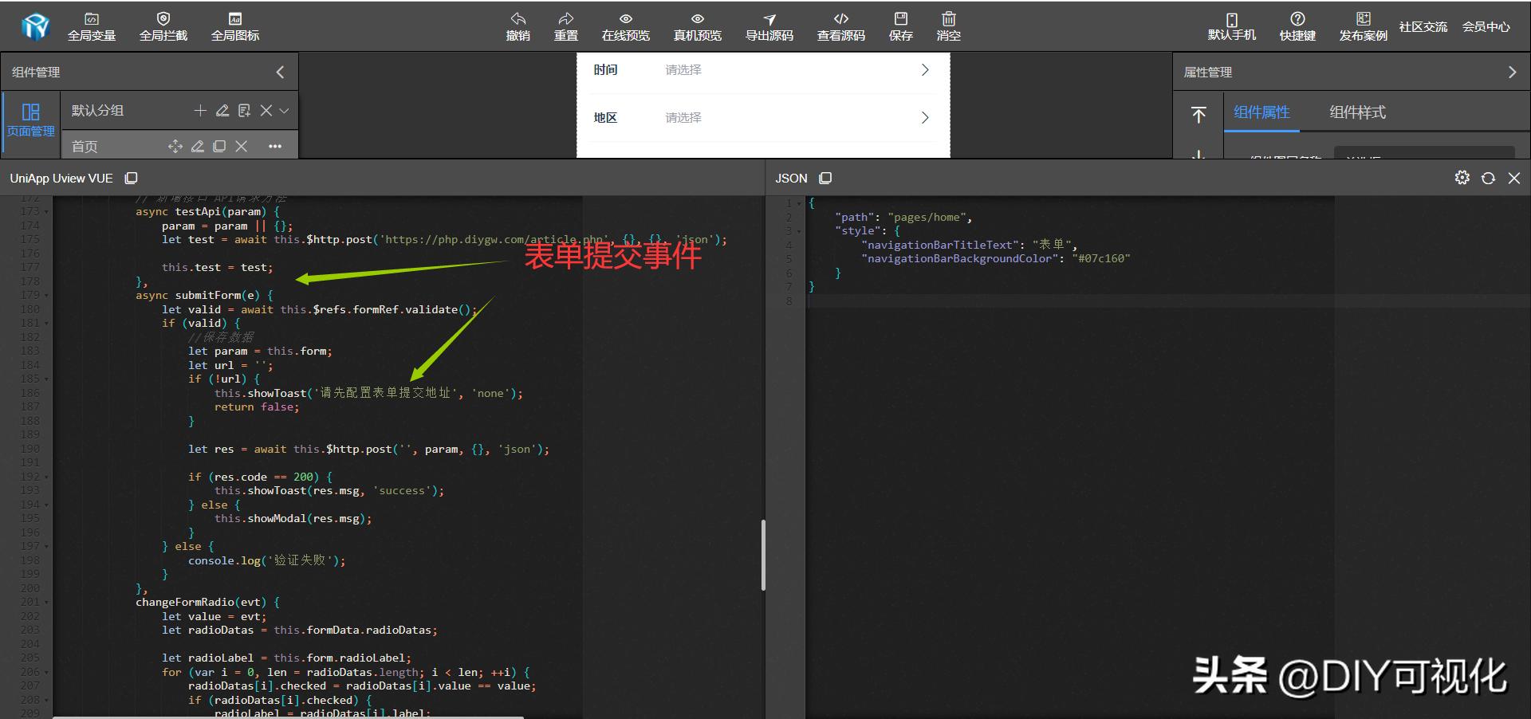This screenshot has height=719, width=1531.
Task: Save the project using 保存 icon
Action: 900,26
